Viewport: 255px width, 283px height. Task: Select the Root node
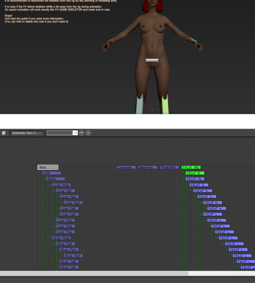[48, 167]
